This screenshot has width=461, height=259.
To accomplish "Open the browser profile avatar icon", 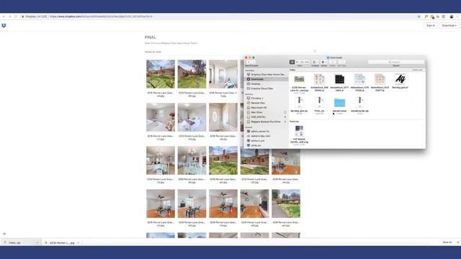I will click(452, 17).
